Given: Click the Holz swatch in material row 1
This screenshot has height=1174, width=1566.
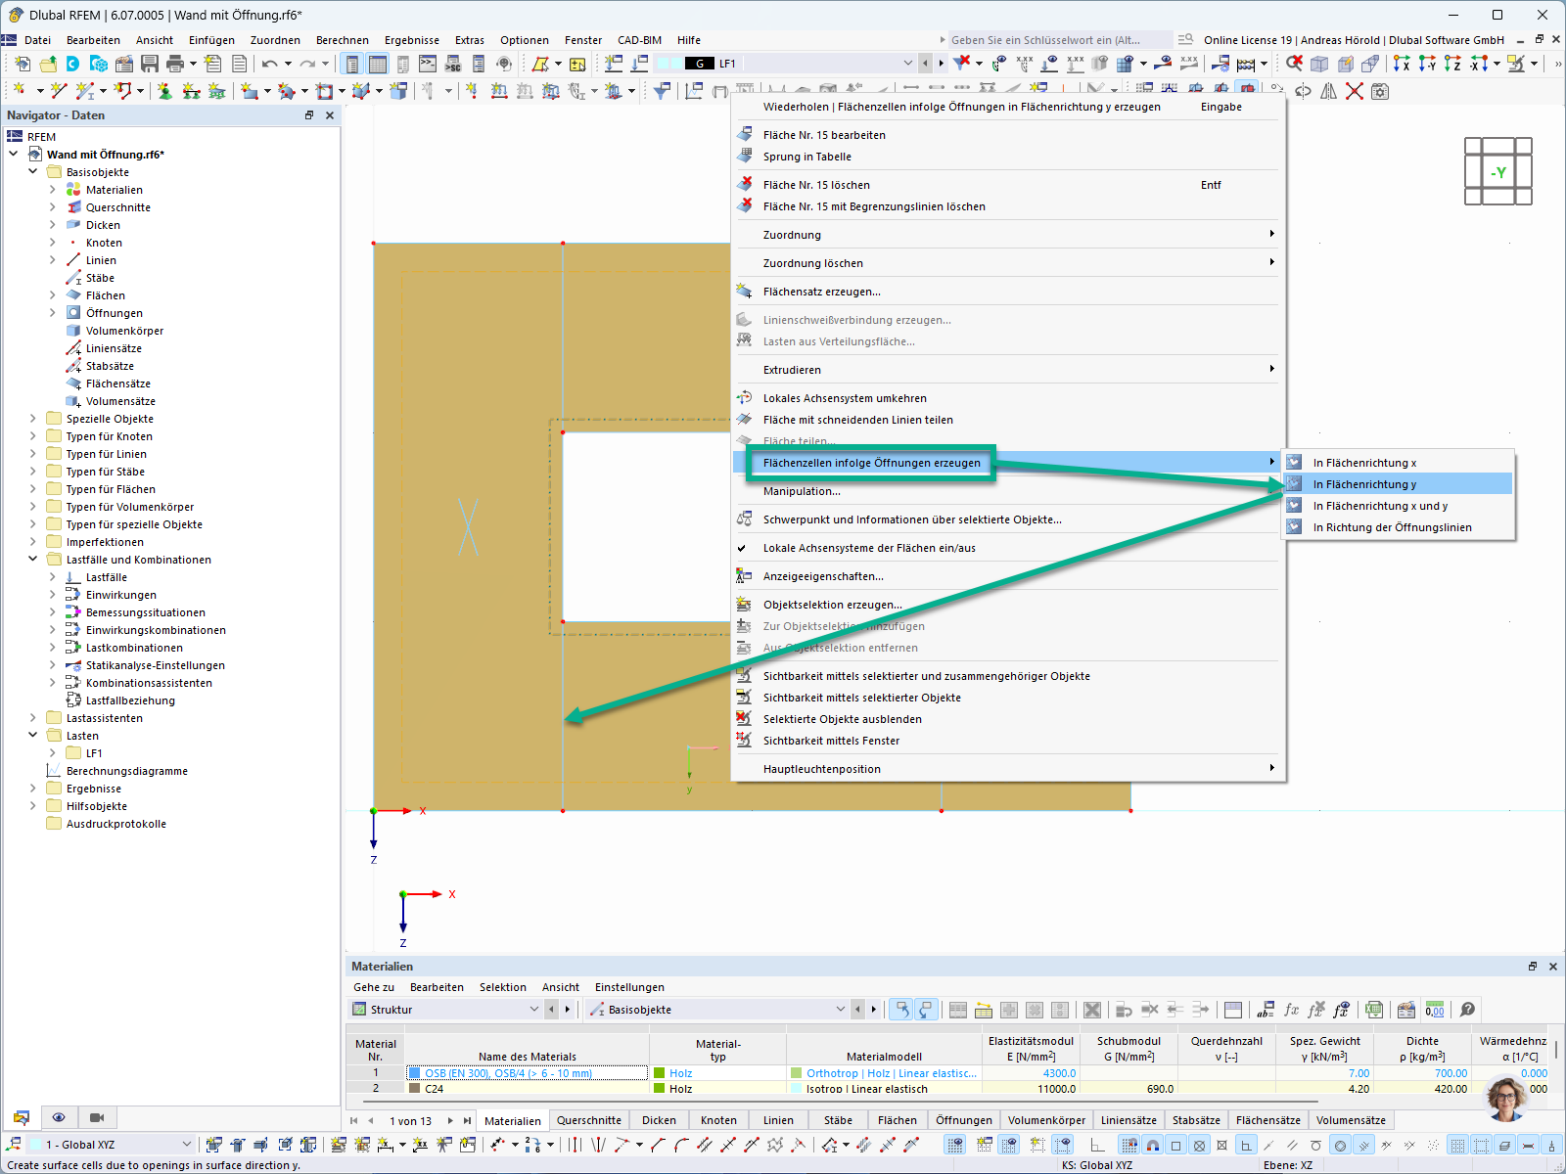Looking at the screenshot, I should pyautogui.click(x=660, y=1073).
